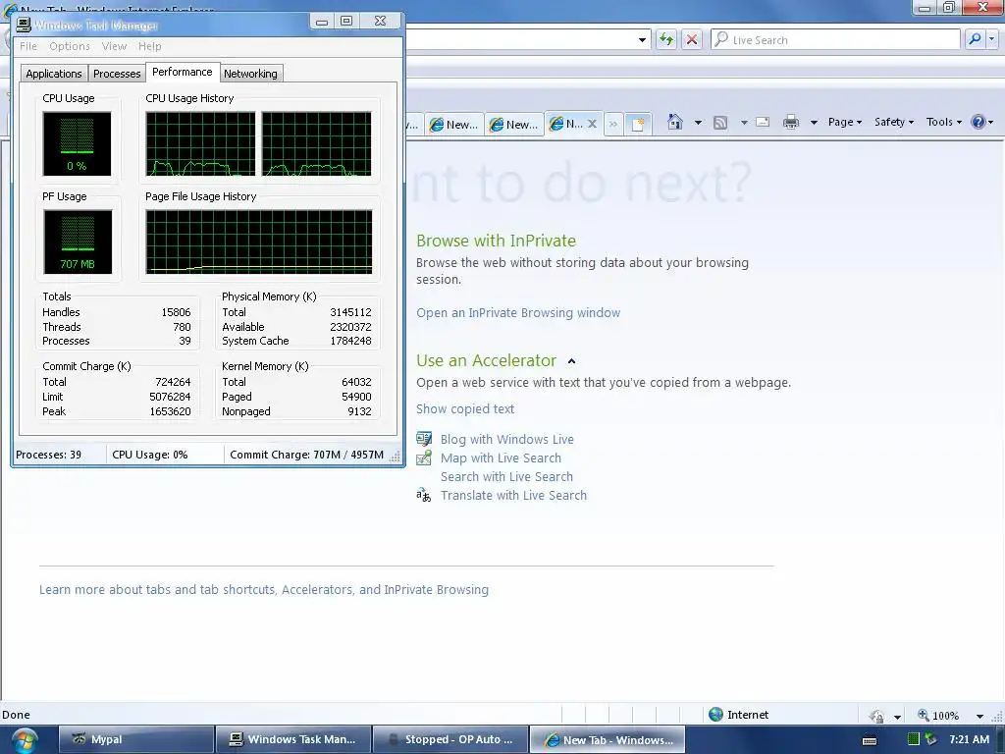
Task: Click the Blog with Windows Live link
Action: click(x=507, y=439)
